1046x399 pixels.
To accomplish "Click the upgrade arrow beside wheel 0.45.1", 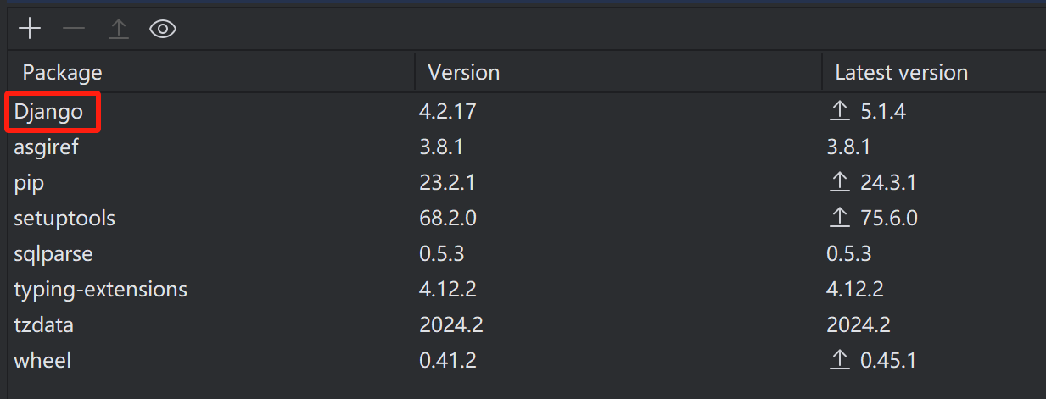I will [839, 360].
